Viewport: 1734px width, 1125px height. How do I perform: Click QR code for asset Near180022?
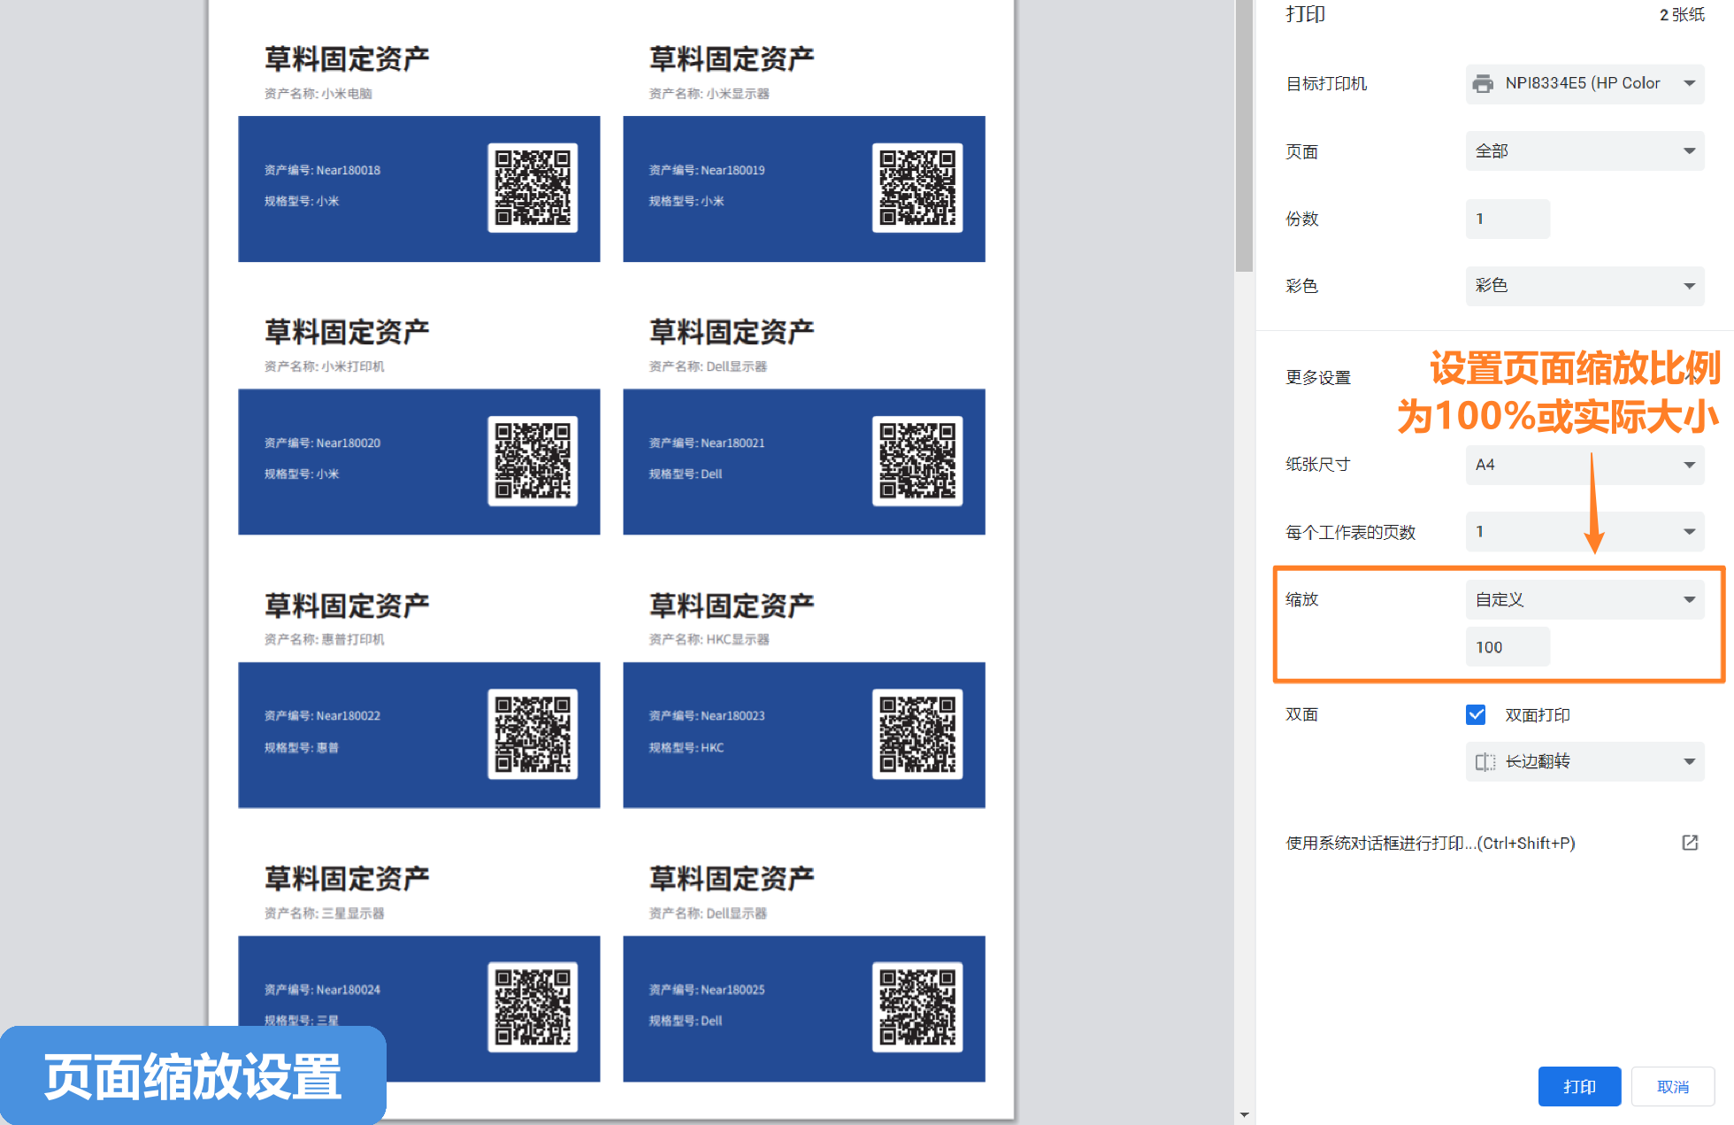(x=533, y=734)
